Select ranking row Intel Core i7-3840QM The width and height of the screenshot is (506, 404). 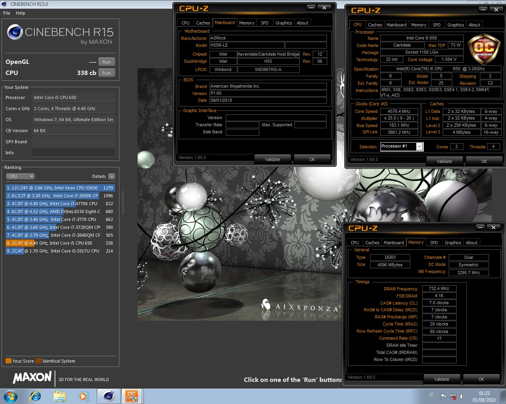[x=60, y=235]
